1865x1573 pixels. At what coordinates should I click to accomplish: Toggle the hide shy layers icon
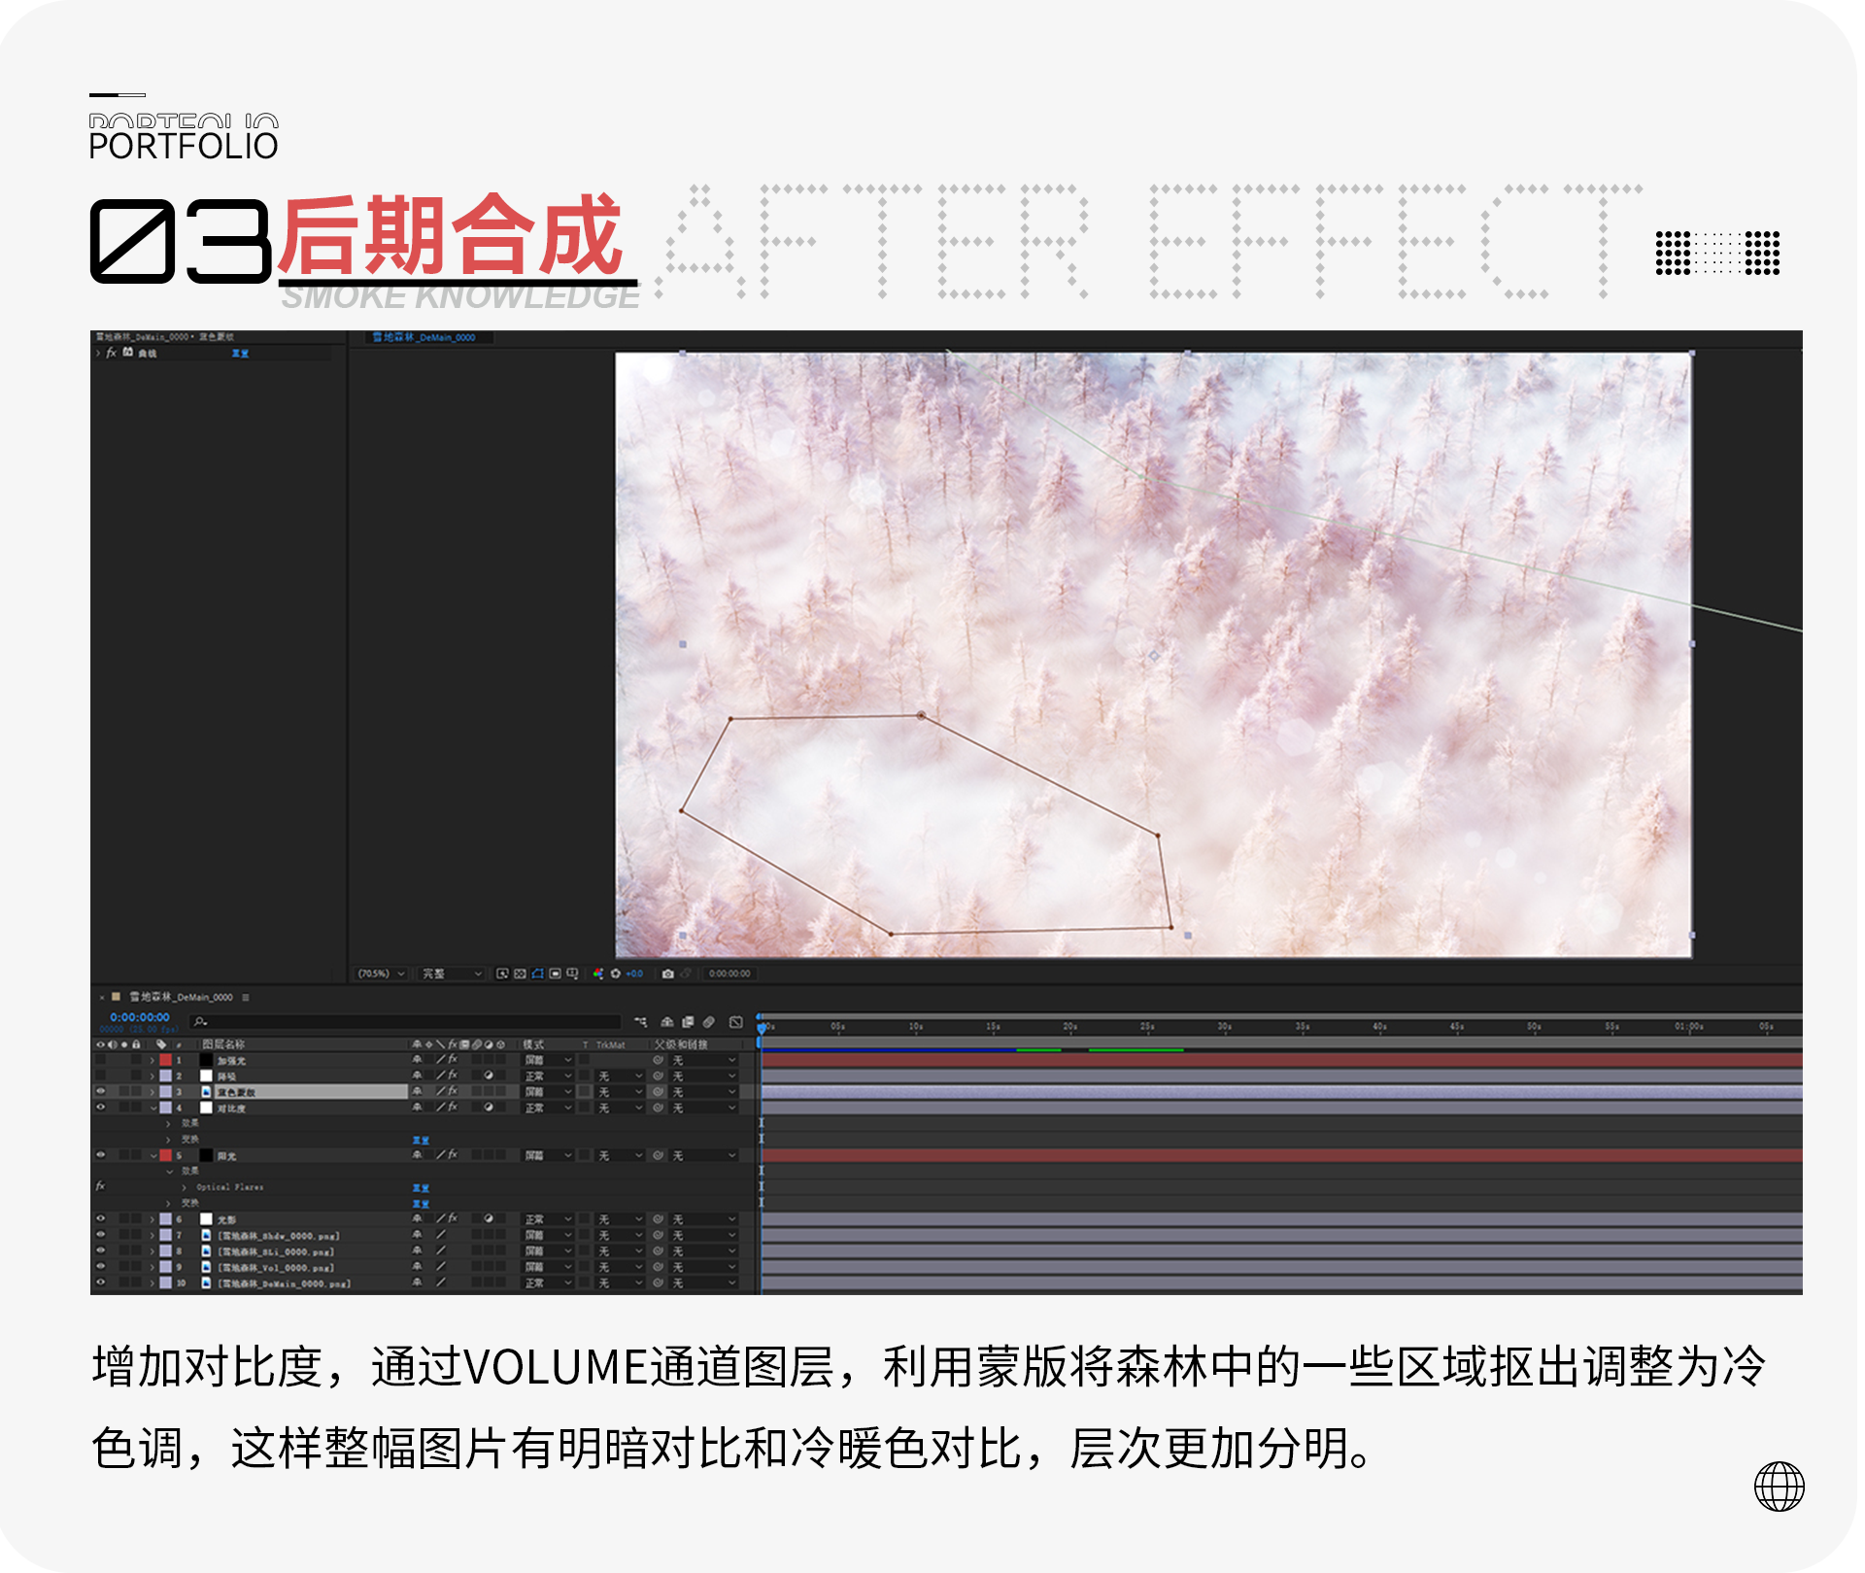click(666, 1022)
